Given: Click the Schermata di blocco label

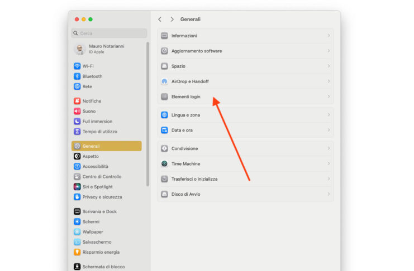Looking at the screenshot, I should pyautogui.click(x=103, y=267).
